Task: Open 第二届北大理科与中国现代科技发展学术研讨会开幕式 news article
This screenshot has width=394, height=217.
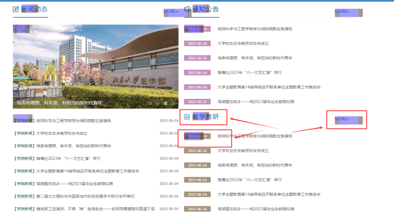Action: point(86,196)
